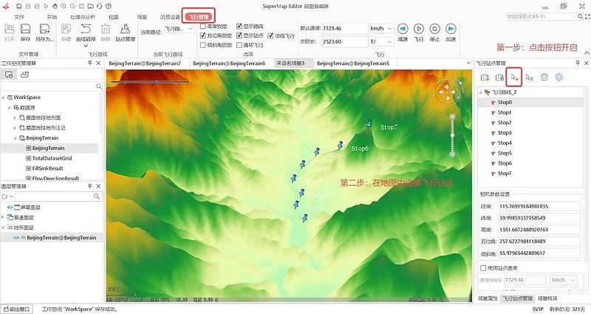Click the 减速 (slow down) icon

coord(403,30)
